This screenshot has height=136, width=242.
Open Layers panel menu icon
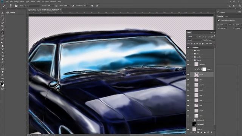(x=214, y=32)
